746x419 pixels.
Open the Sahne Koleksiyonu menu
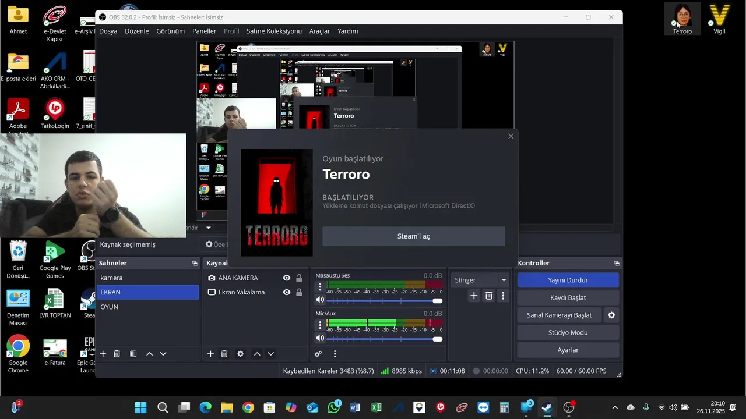point(274,31)
